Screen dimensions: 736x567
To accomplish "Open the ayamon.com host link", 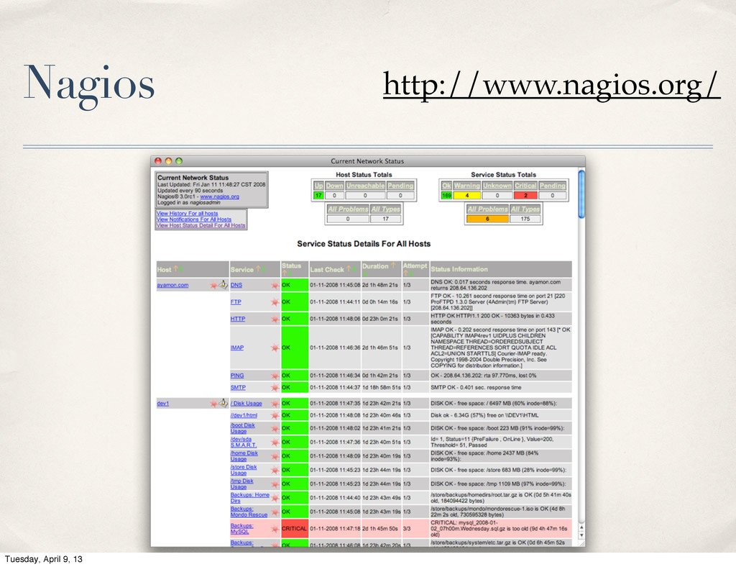I will tap(172, 285).
